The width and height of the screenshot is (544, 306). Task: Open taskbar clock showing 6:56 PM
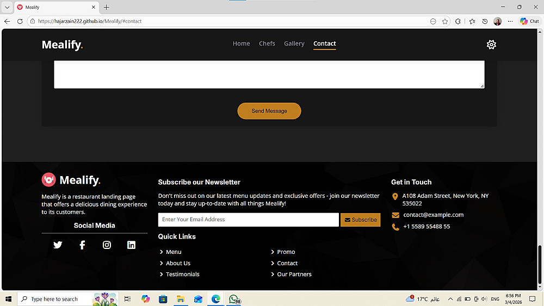coord(513,299)
